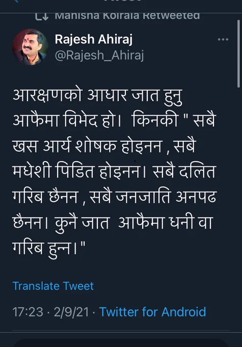Tap the Rajesh Ahiraj display name
Screen dimensions: 242x347
coord(93,39)
